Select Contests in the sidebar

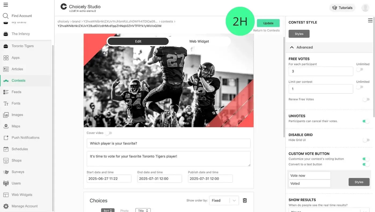click(x=19, y=80)
